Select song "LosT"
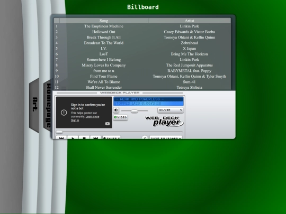 coord(104,54)
